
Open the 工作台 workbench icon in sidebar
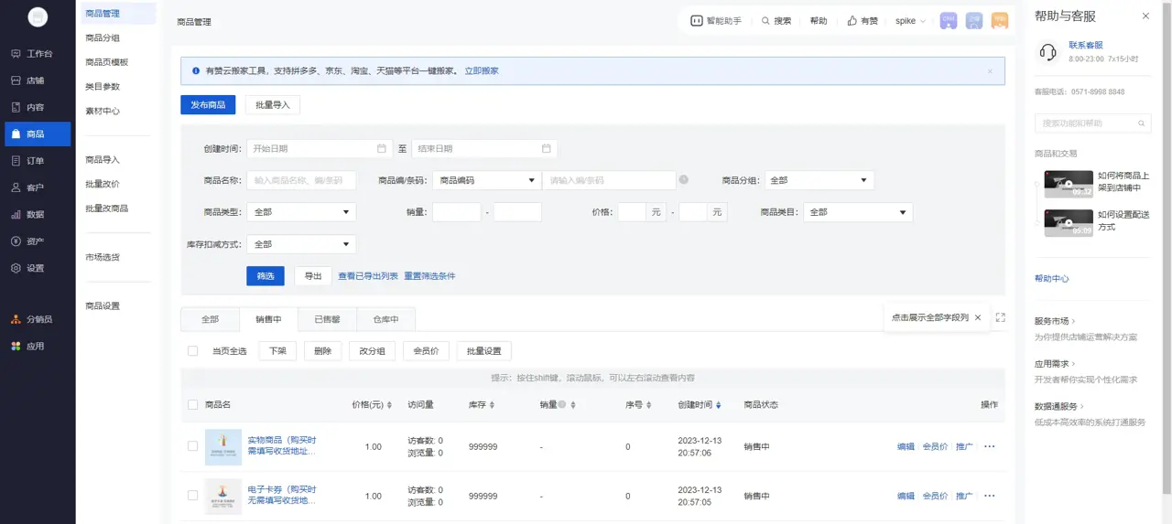click(16, 54)
